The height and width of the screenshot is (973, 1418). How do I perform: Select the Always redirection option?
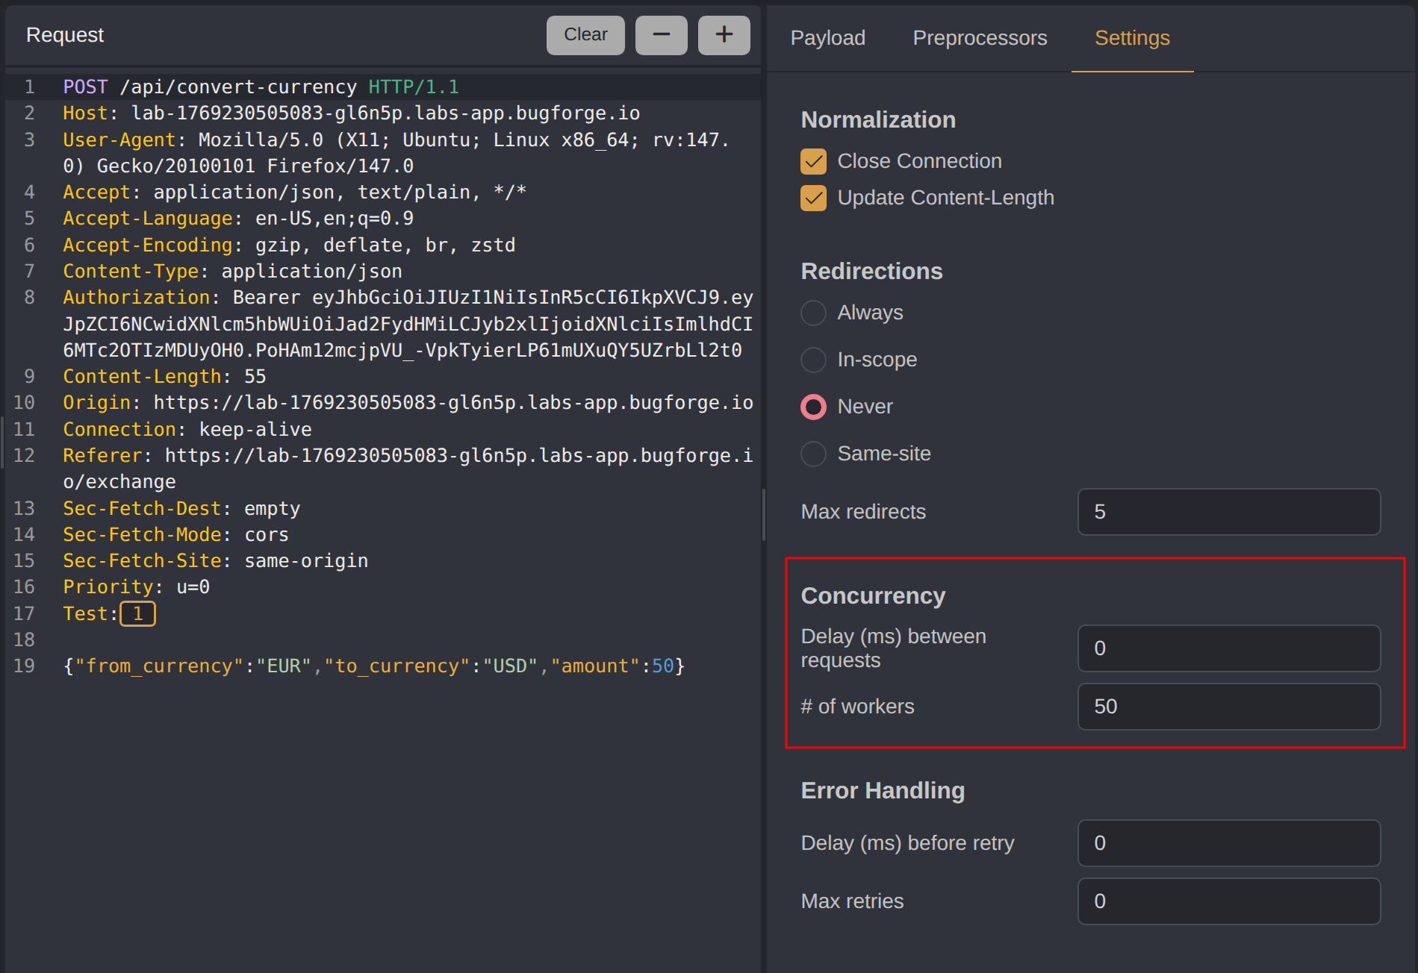point(813,313)
